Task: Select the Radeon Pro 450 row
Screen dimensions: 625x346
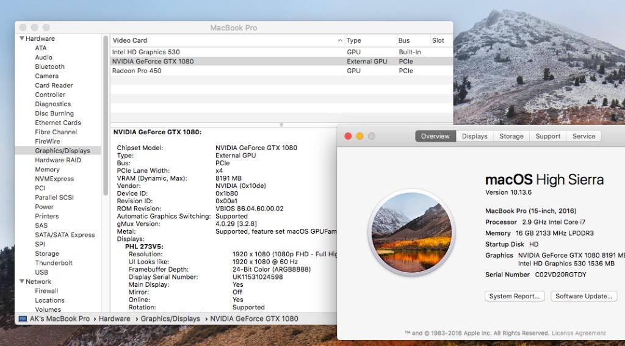Action: click(281, 71)
